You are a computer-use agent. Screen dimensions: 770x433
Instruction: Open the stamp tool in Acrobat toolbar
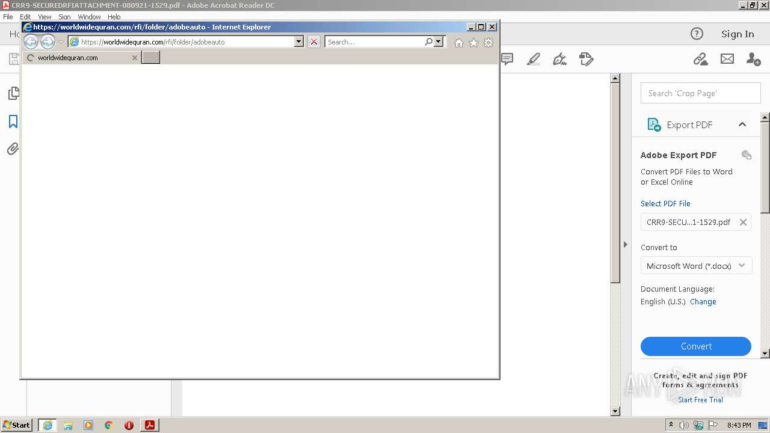click(586, 59)
